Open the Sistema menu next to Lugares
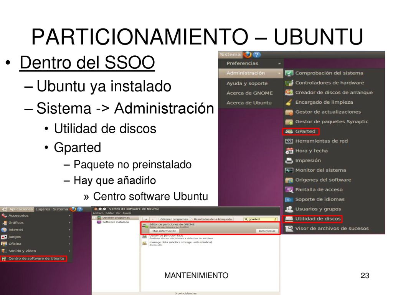The height and width of the screenshot is (295, 393). tap(60, 209)
